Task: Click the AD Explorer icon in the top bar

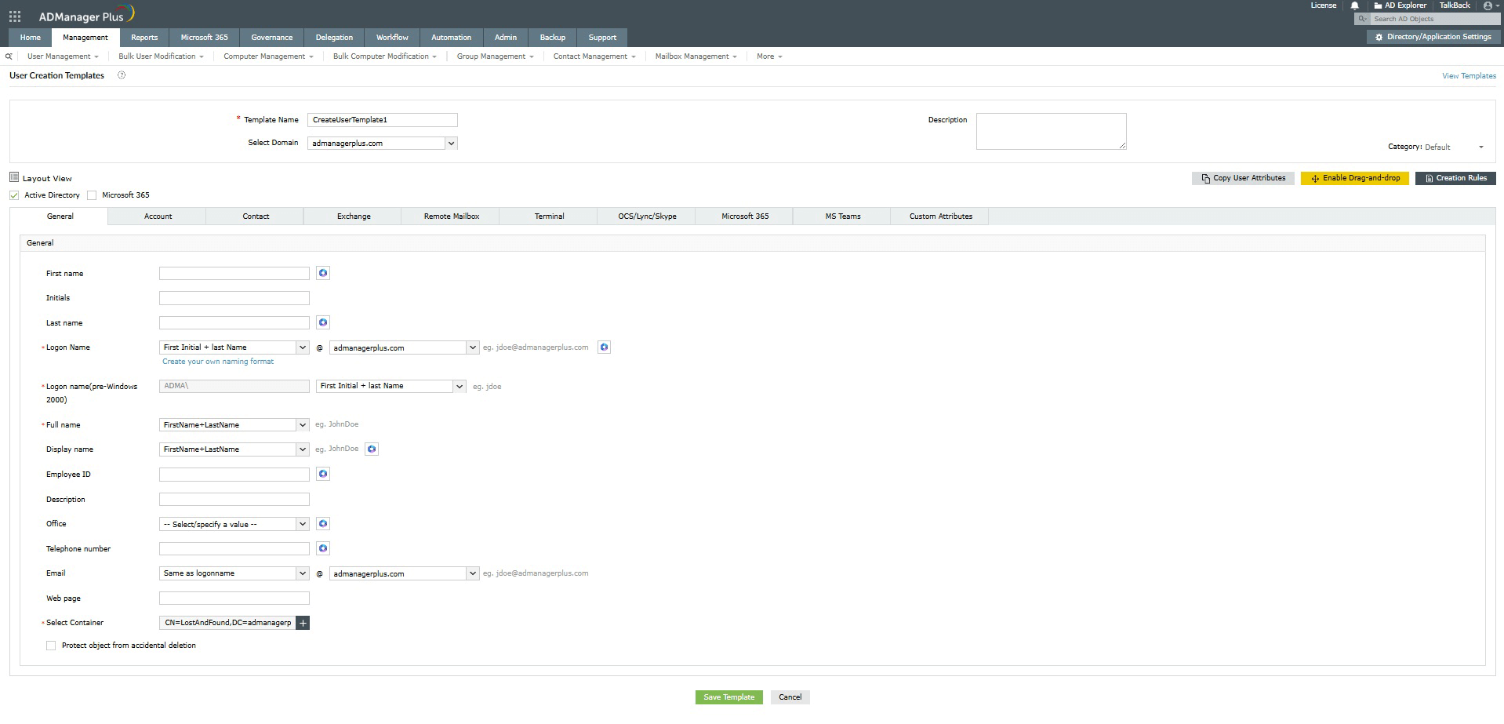Action: 1377,5
